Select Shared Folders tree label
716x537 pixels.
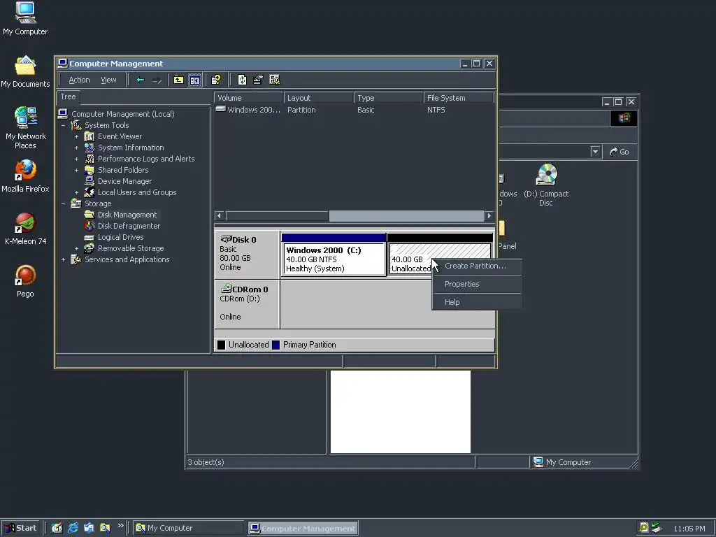(123, 170)
